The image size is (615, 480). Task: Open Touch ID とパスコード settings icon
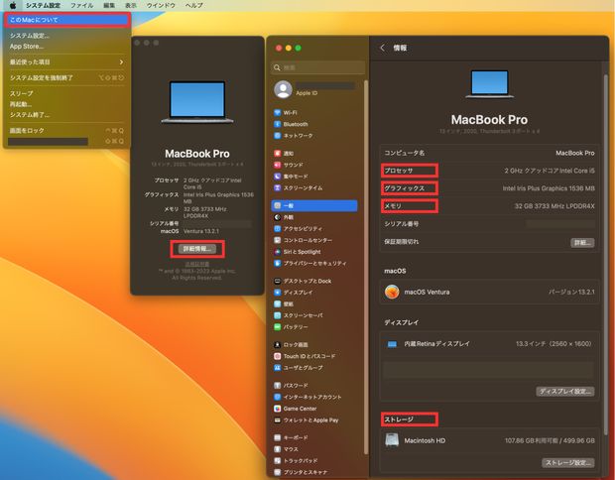(278, 356)
